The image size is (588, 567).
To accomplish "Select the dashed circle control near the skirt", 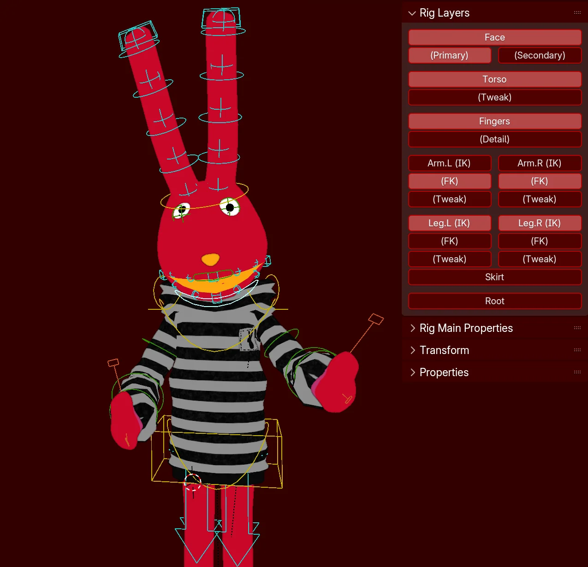I will (192, 483).
